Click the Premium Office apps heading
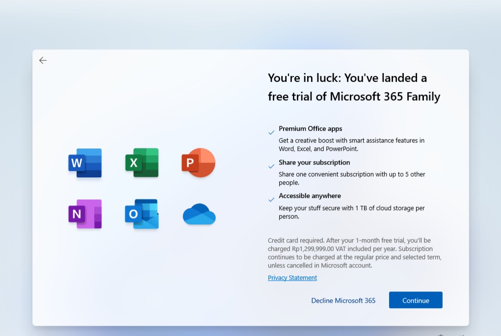Image resolution: width=501 pixels, height=336 pixels. click(x=311, y=129)
